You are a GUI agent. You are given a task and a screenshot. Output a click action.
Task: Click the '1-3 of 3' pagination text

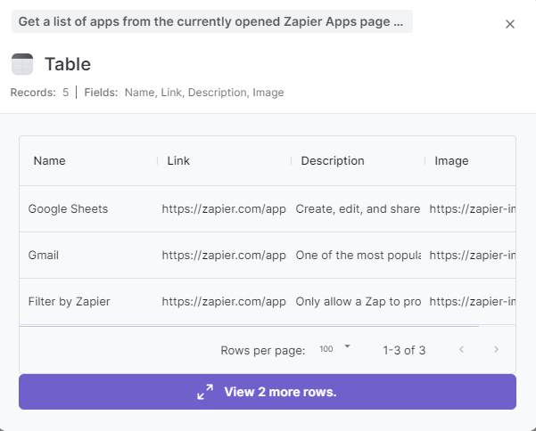(x=404, y=350)
